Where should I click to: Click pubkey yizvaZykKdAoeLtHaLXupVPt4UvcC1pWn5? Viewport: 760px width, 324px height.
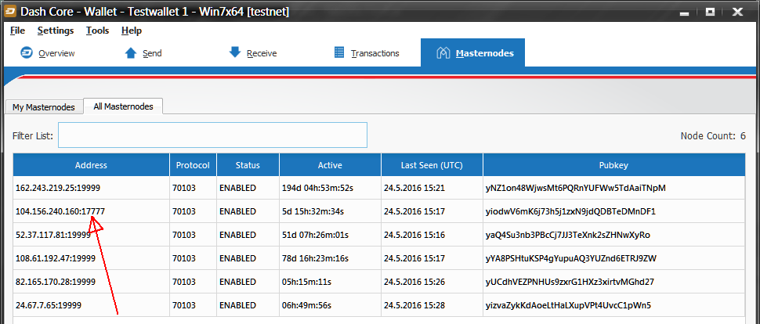point(568,305)
